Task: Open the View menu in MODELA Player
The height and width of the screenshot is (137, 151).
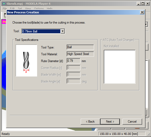Action: click(x=28, y=8)
